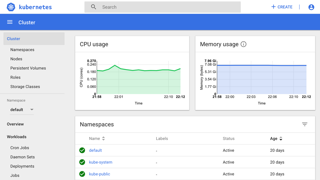Open the kube-system namespace link

[x=101, y=162]
